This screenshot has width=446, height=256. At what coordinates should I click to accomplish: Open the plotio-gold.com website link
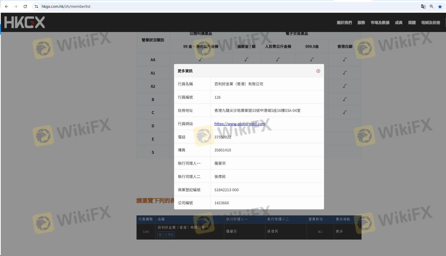(x=240, y=124)
